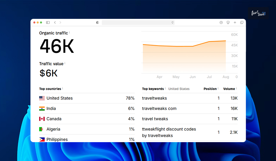Screen dimensions: 276x161
Task: Click the Apr chart axis label
Action: click(x=159, y=77)
